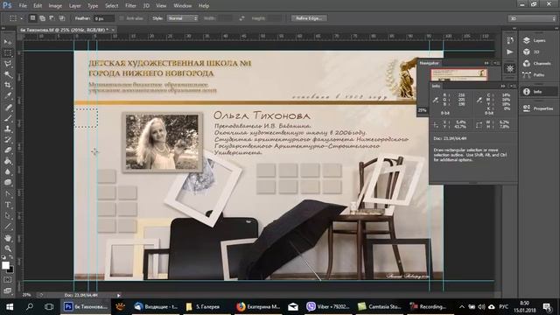
Task: Change the screen mode
Action: tap(8, 290)
